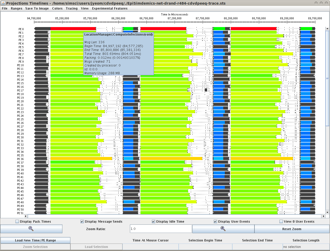Toggle Display Idle Time checkbox
The image size is (330, 251).
[x=154, y=222]
